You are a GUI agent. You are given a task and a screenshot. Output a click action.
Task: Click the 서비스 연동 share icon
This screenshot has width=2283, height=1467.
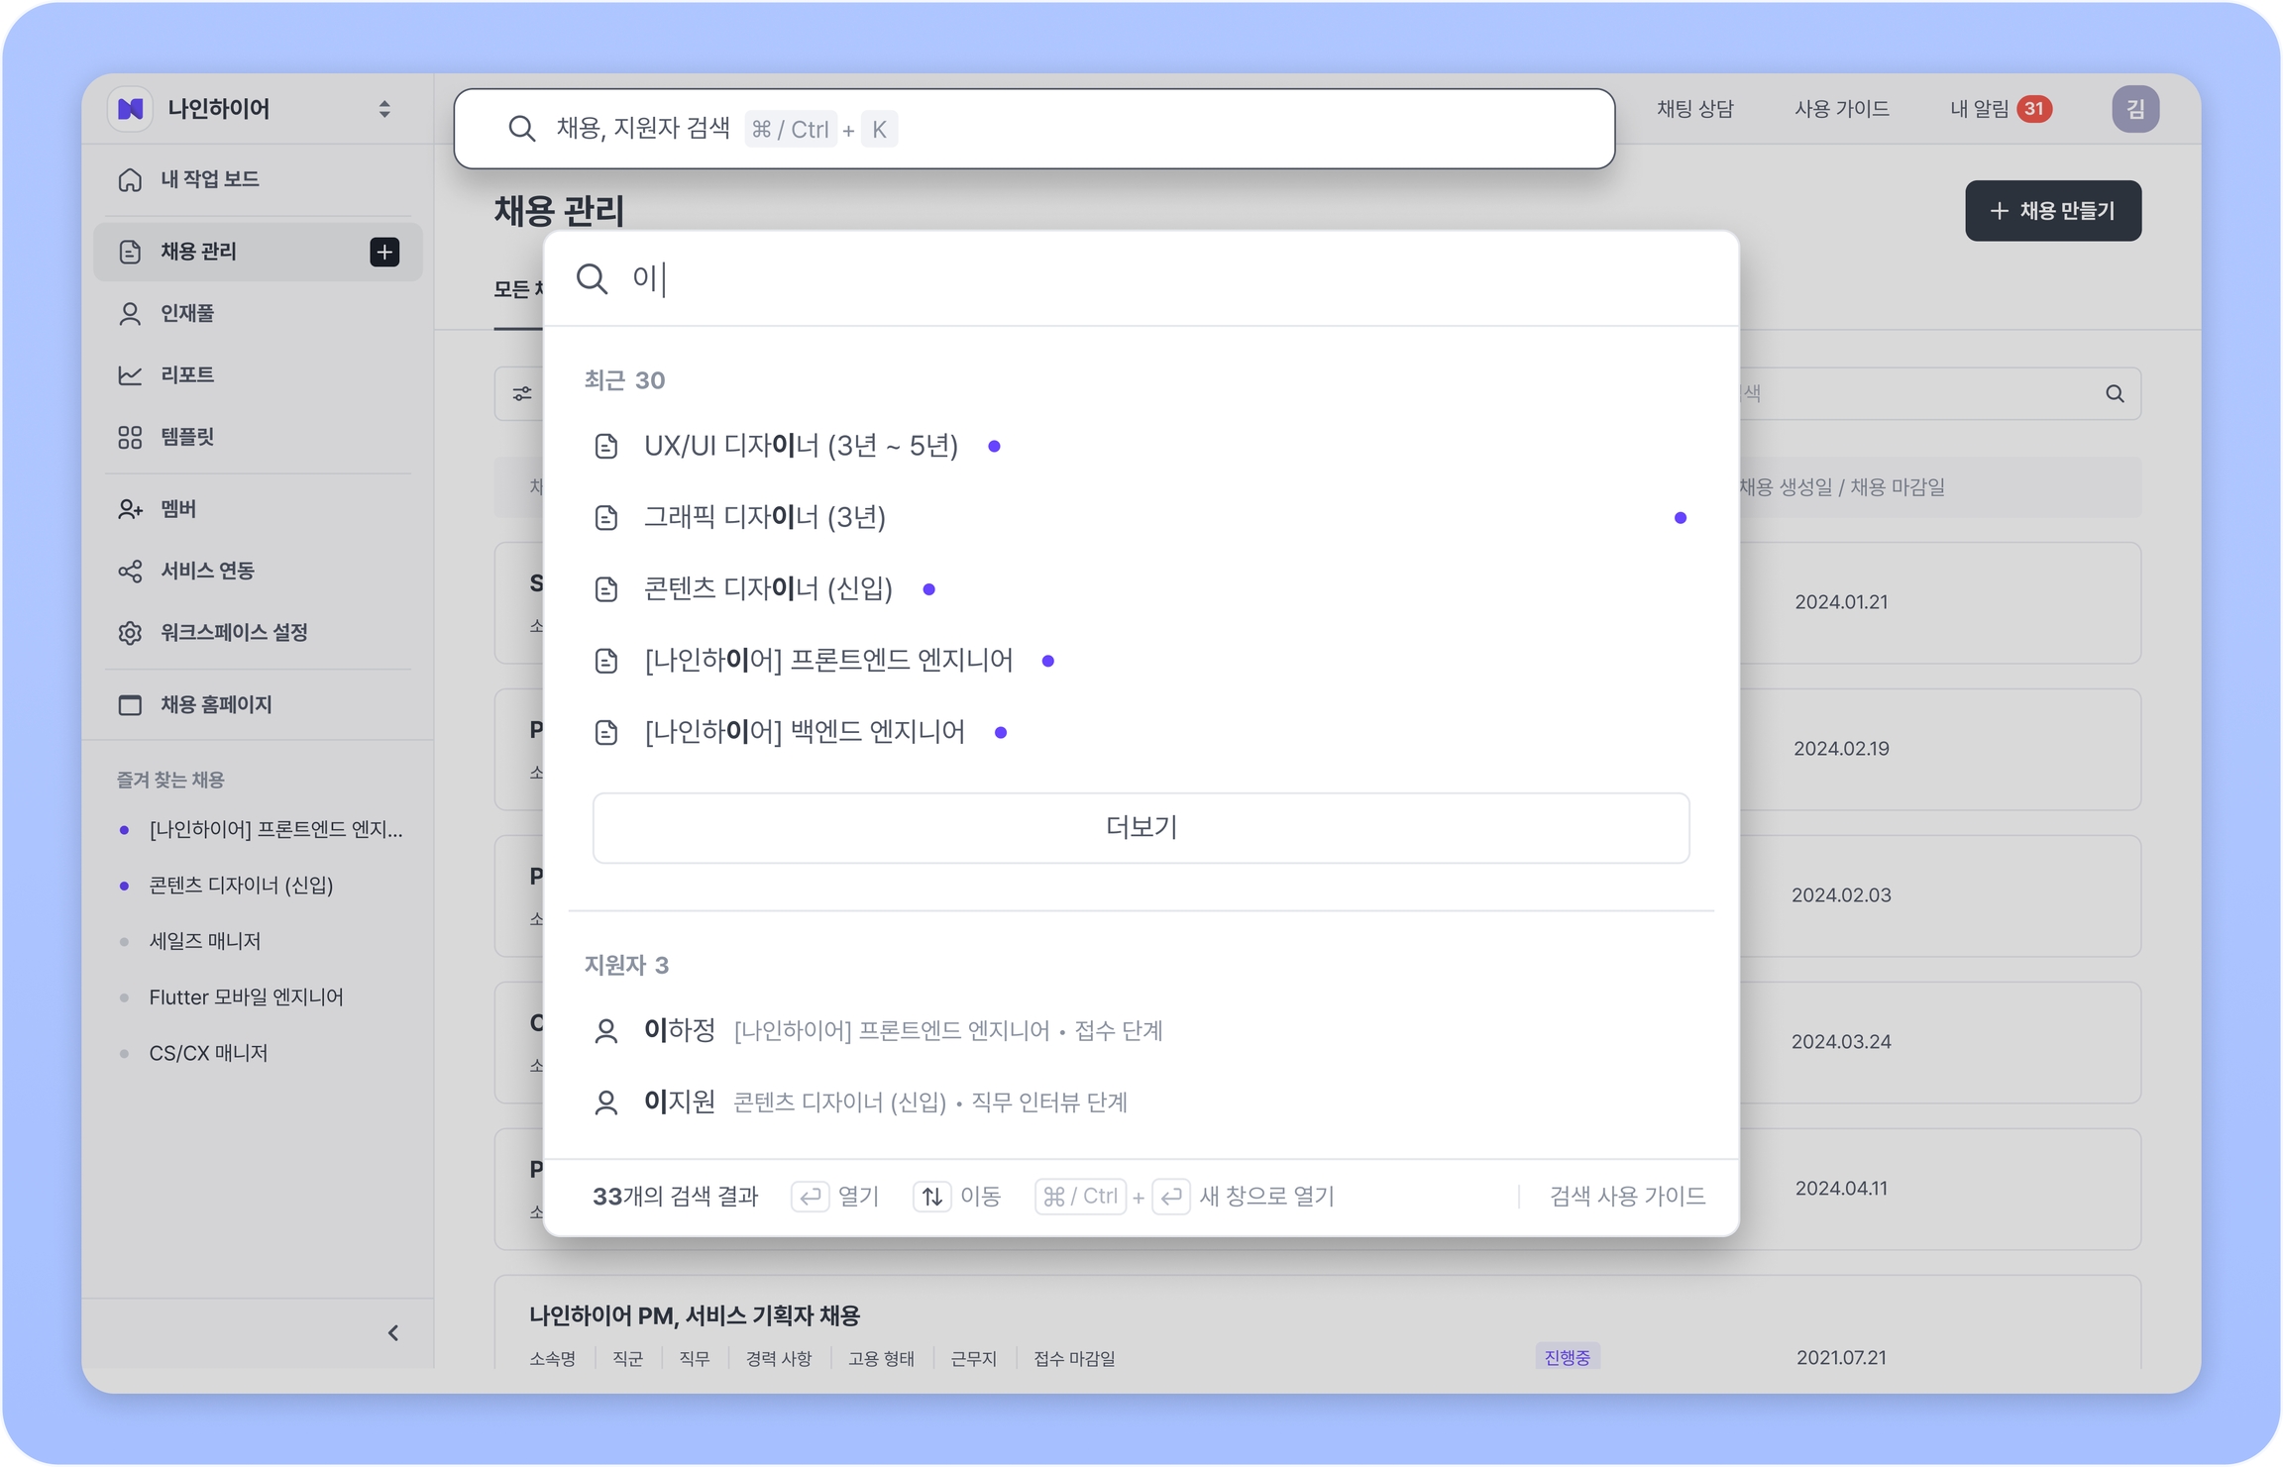(x=130, y=571)
